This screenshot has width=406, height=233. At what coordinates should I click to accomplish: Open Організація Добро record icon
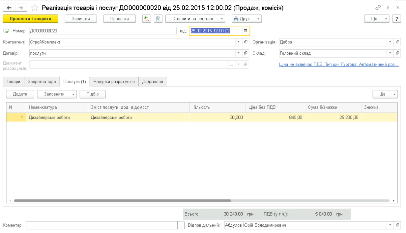397,42
